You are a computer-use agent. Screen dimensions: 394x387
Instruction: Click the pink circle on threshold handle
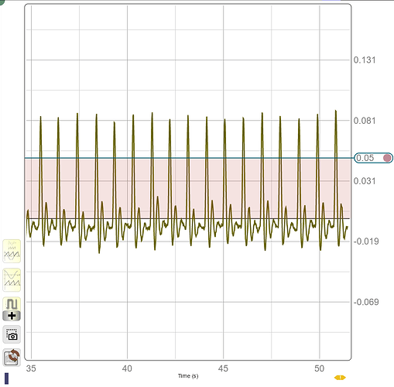tap(387, 158)
